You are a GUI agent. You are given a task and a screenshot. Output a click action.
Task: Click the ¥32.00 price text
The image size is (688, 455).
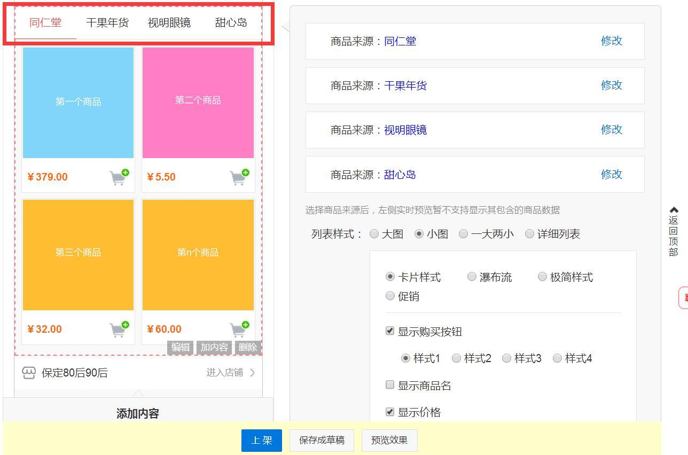tap(45, 329)
